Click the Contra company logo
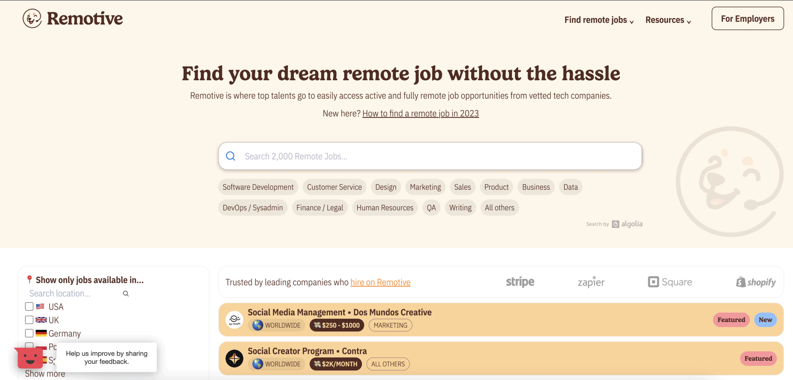793x380 pixels. click(234, 358)
